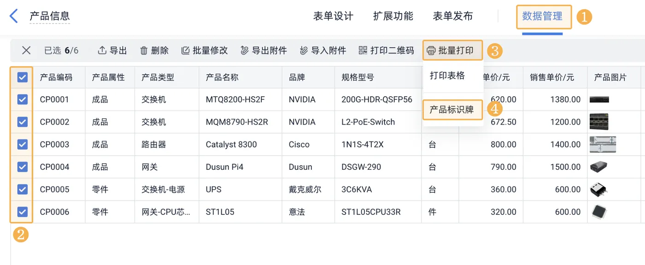645x265 pixels.
Task: Click the trash delete (删除) icon
Action: [144, 51]
